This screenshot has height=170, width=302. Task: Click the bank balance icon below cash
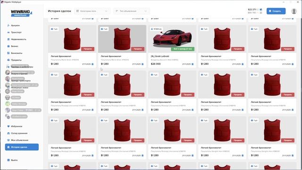261,13
